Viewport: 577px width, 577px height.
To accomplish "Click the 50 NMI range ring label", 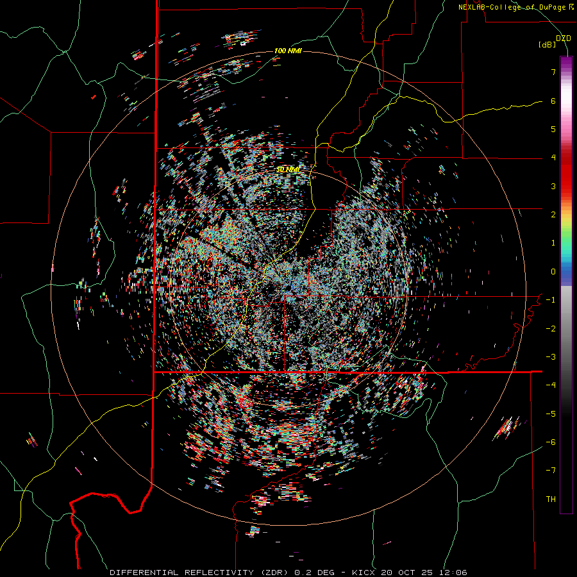I will coord(288,169).
